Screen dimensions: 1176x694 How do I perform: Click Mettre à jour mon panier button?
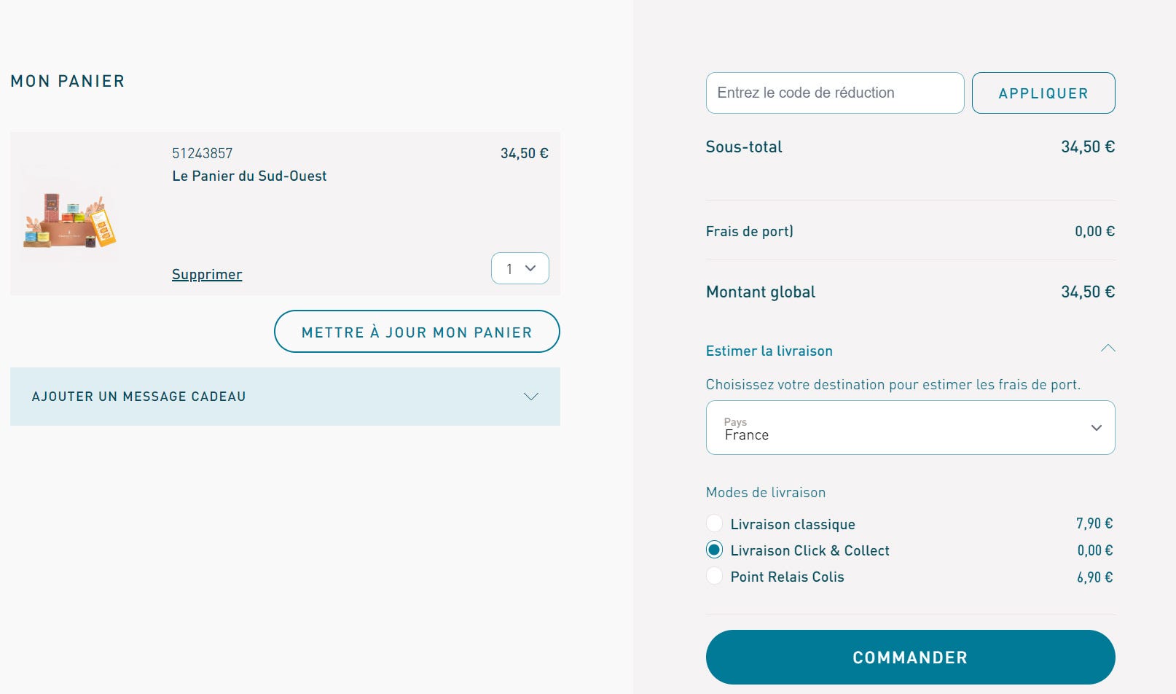pyautogui.click(x=417, y=332)
